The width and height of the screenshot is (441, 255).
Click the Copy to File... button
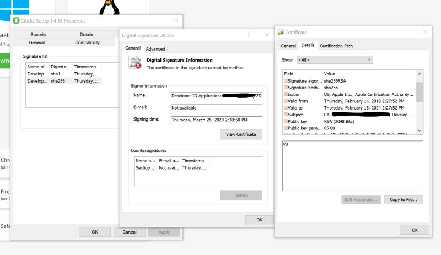point(404,199)
